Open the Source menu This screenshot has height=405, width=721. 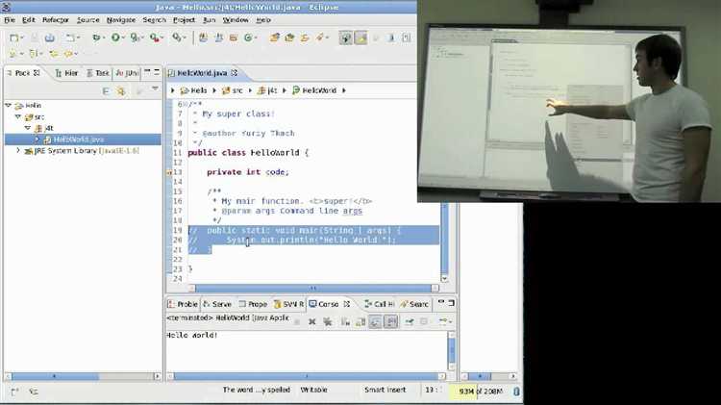[87, 20]
